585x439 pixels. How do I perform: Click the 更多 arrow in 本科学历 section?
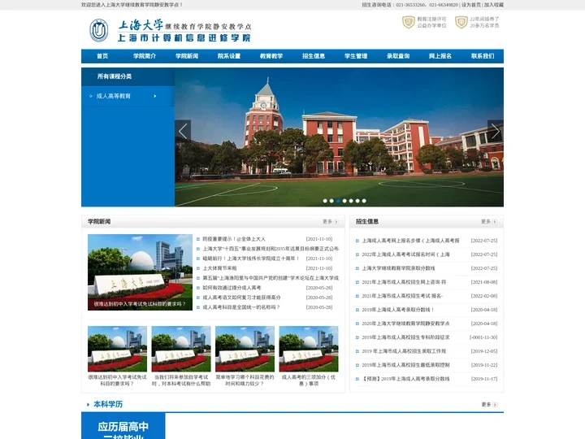(495, 404)
